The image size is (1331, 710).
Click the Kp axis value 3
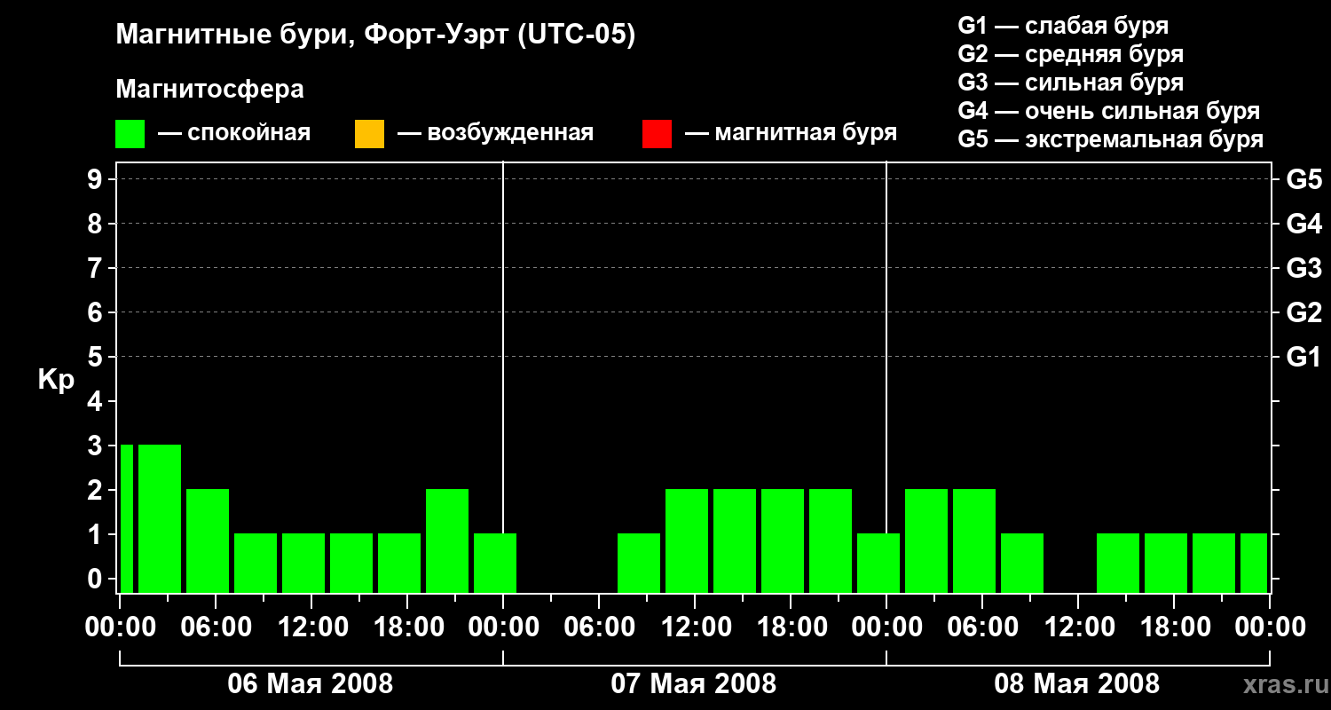[x=96, y=446]
